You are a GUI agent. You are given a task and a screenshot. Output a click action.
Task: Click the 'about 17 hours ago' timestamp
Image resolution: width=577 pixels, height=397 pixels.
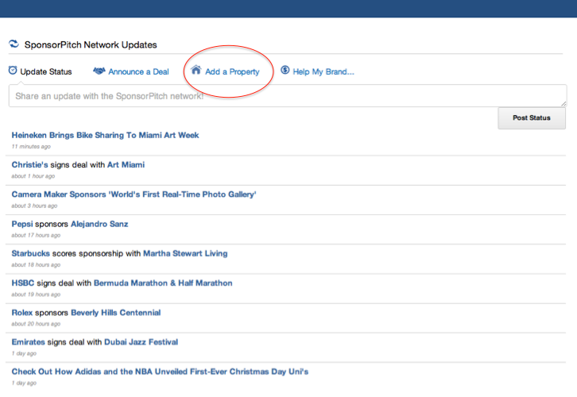[36, 235]
